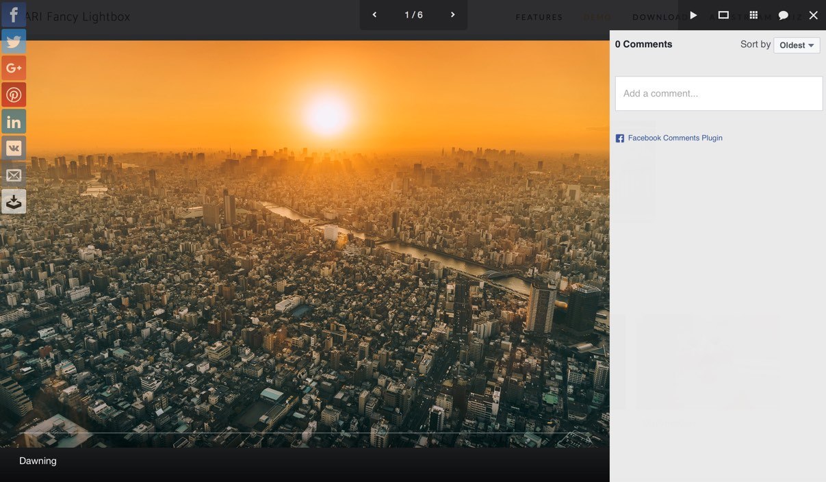The image size is (826, 482).
Task: Share the photo on Facebook
Action: [x=14, y=14]
